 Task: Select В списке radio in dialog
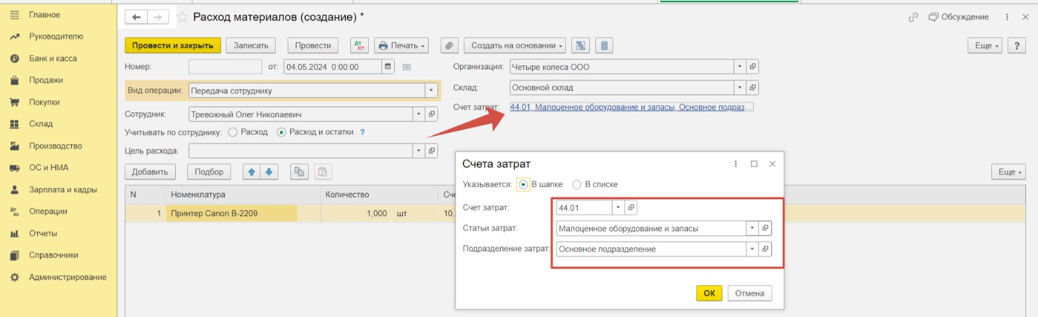577,184
